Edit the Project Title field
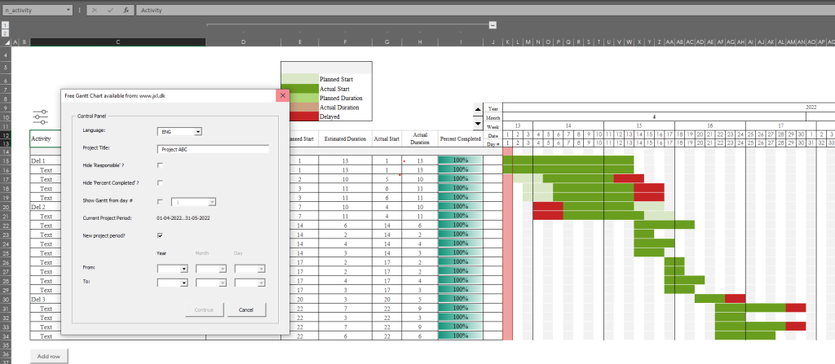Screen dimensions: 835x364 pos(213,150)
